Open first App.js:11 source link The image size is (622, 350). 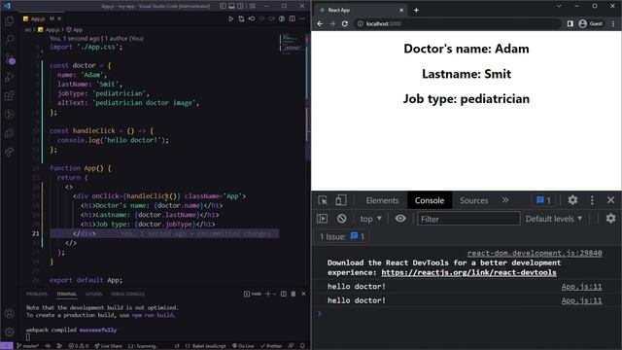pyautogui.click(x=581, y=287)
